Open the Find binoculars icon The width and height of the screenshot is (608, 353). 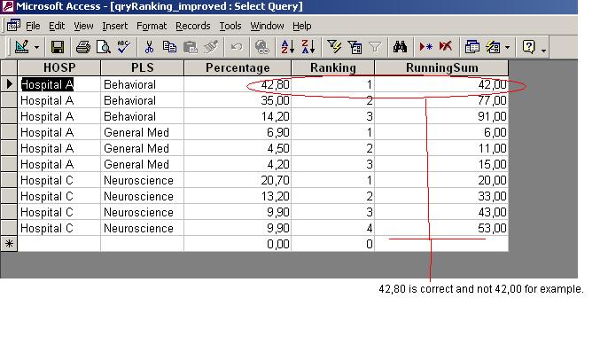(400, 47)
